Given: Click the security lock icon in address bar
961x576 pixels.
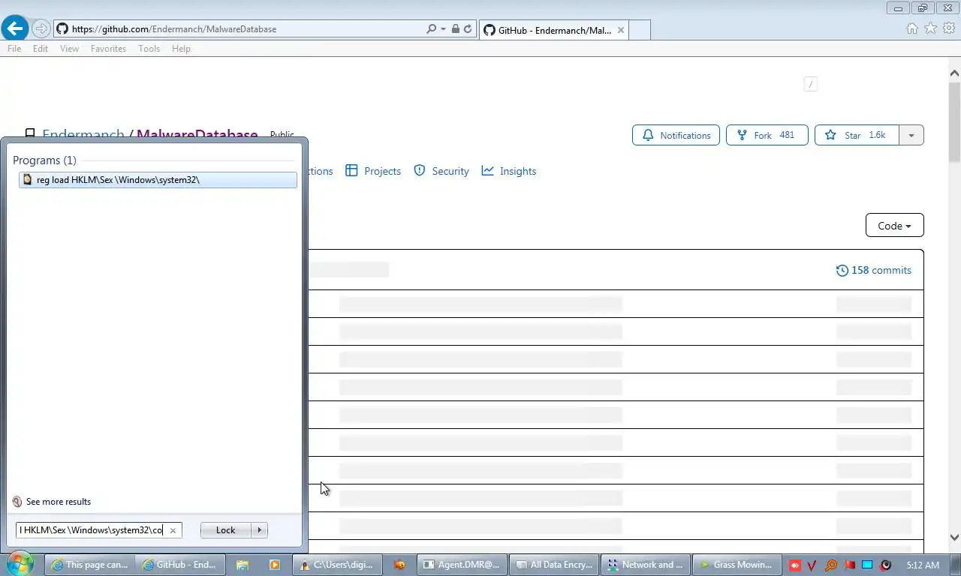Looking at the screenshot, I should [x=455, y=28].
